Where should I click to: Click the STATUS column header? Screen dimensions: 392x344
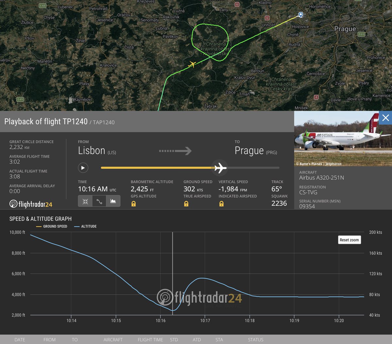click(255, 340)
